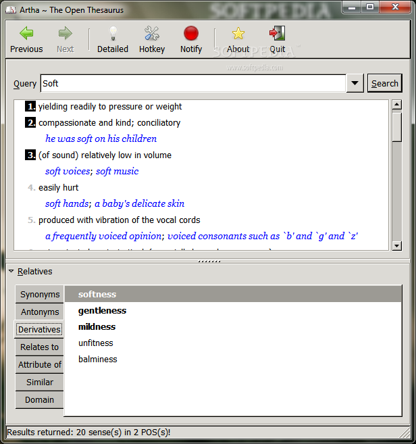Click definition 'compassionate and kind; conciliatory'

coord(109,122)
